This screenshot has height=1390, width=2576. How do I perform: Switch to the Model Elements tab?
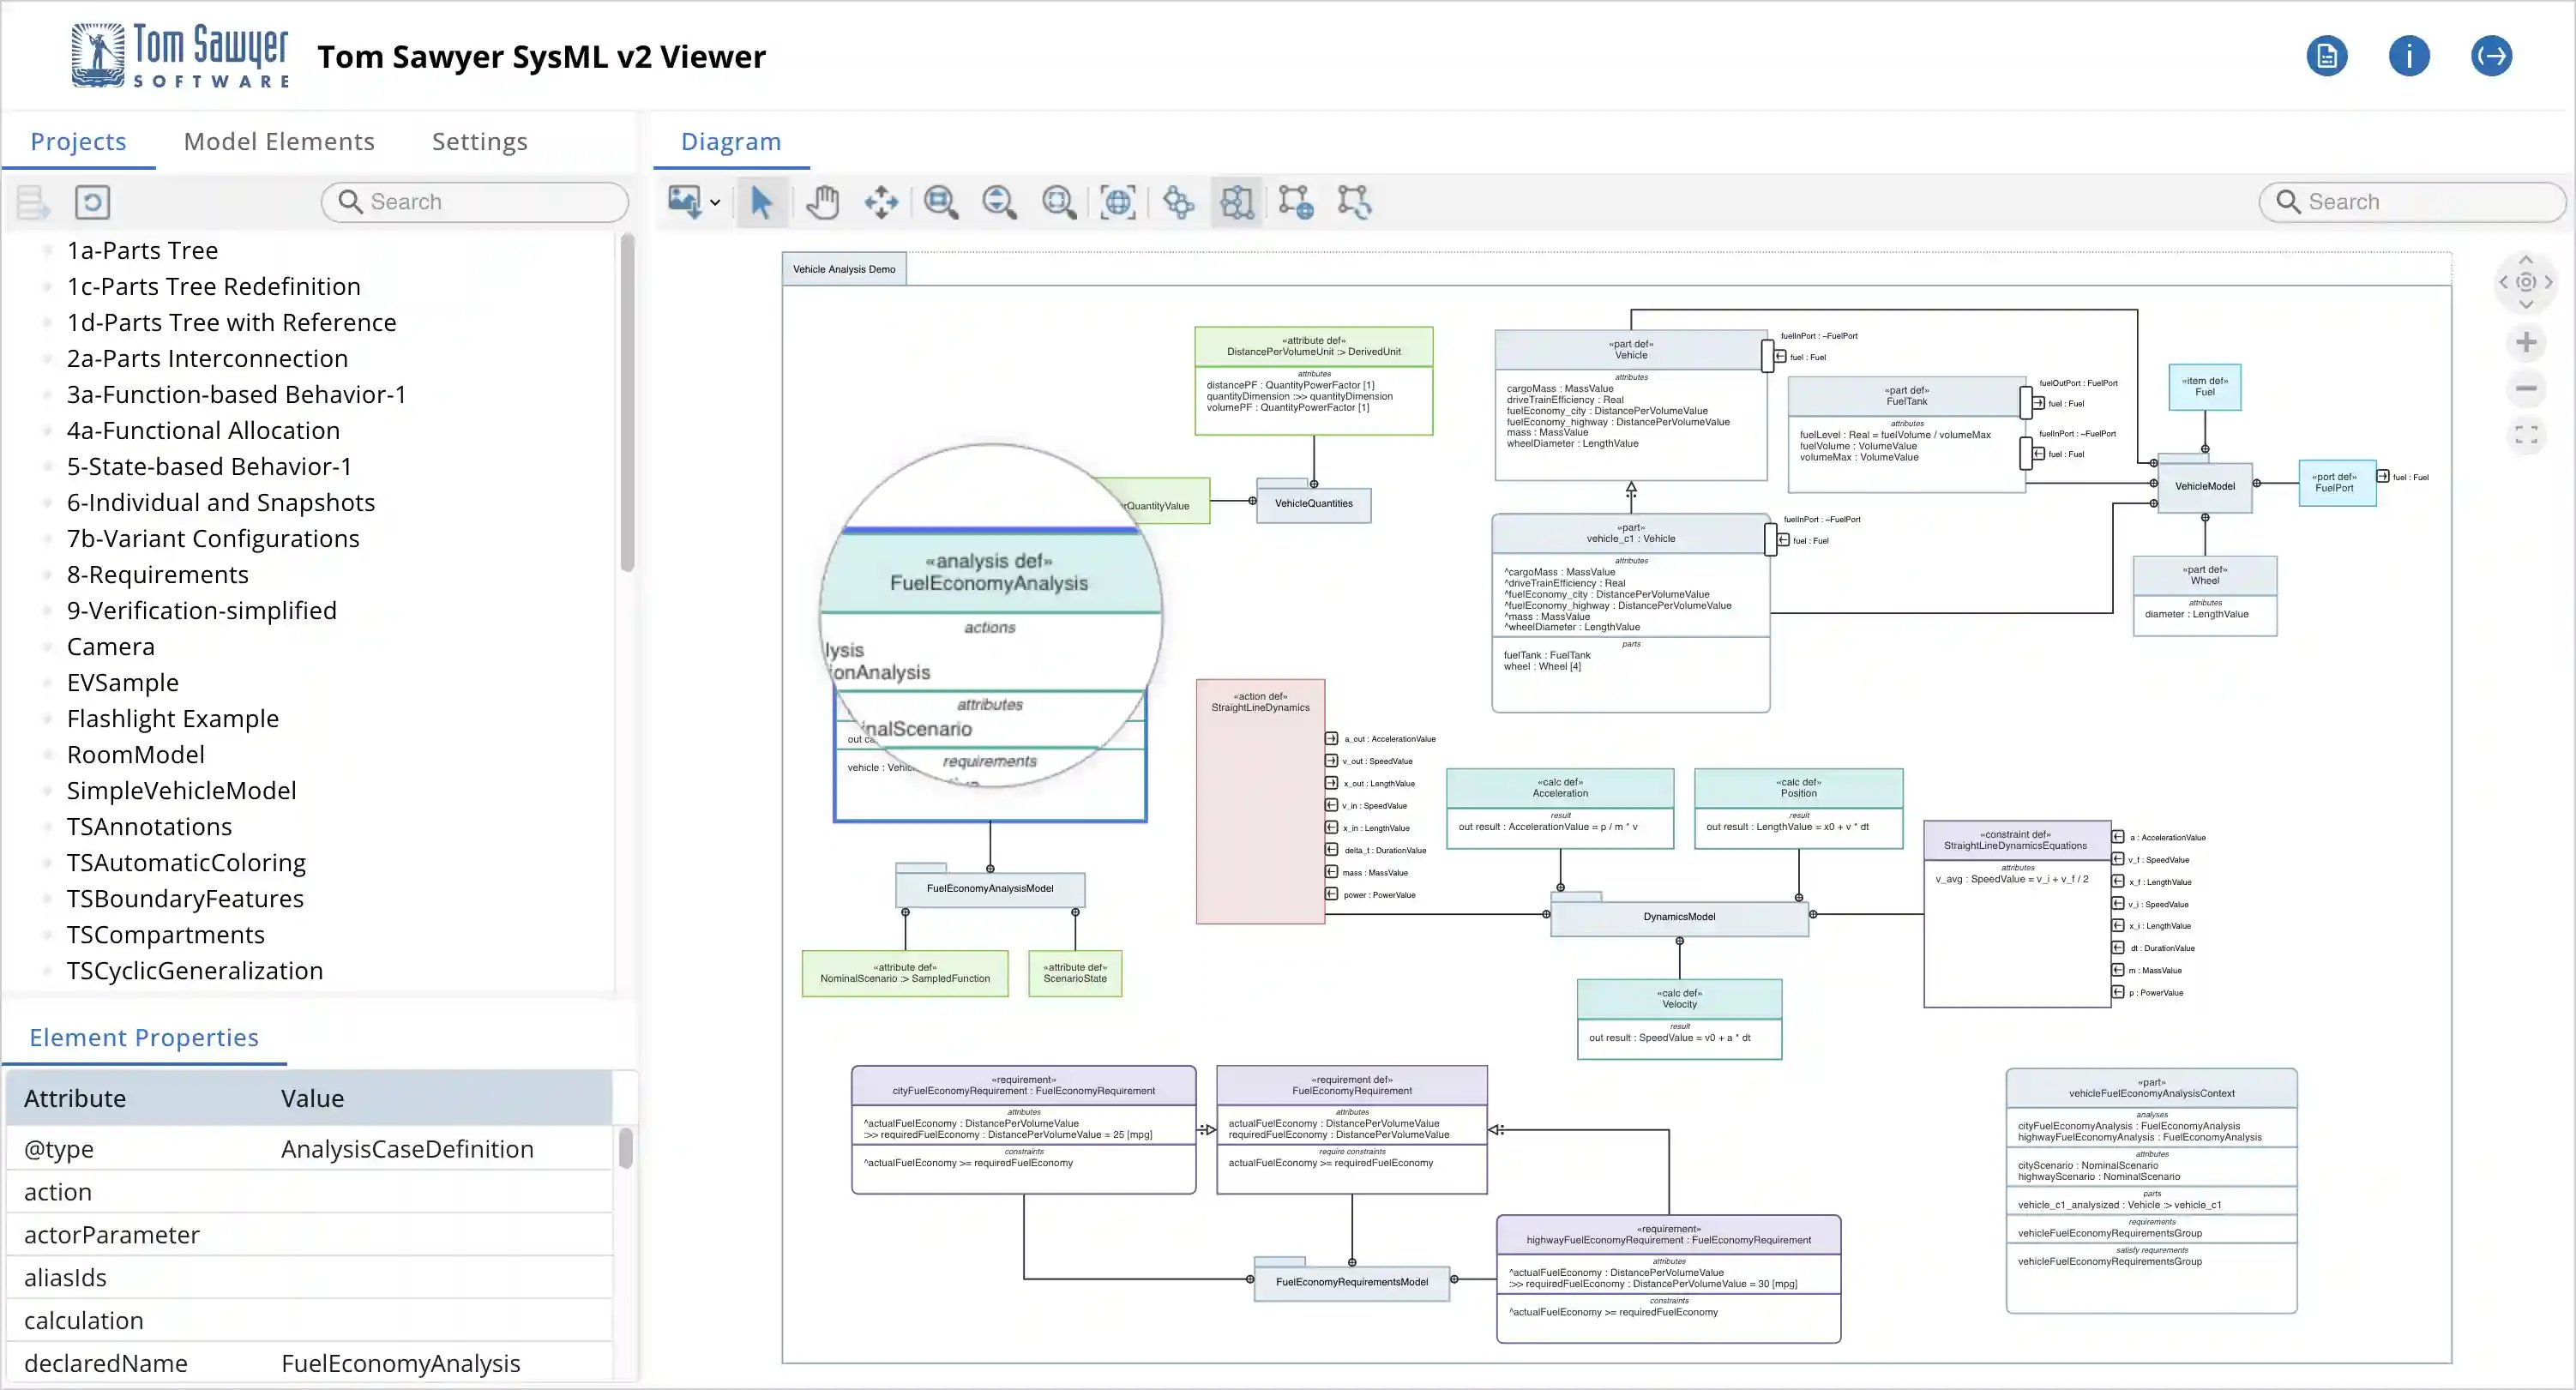tap(279, 141)
